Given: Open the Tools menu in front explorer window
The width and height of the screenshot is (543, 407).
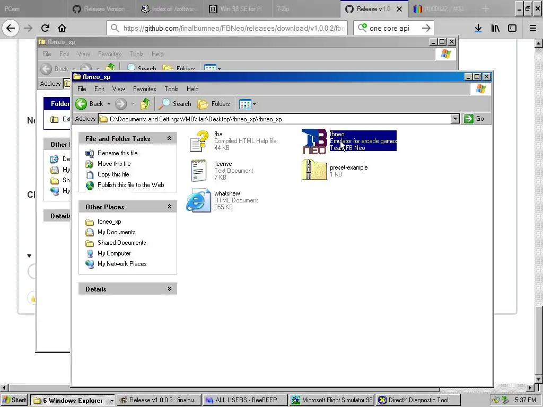Looking at the screenshot, I should click(x=171, y=89).
